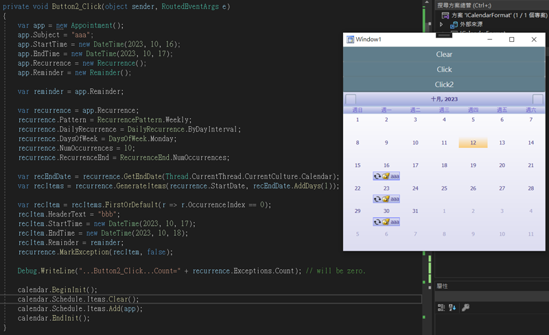Click the recurrence icon on October 16 appointment

coord(377,176)
